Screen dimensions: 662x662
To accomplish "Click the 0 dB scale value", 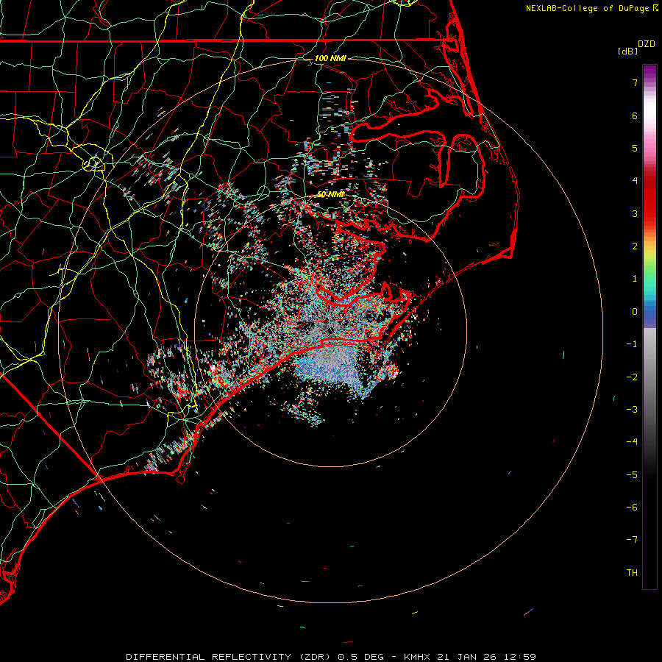I will coord(633,311).
